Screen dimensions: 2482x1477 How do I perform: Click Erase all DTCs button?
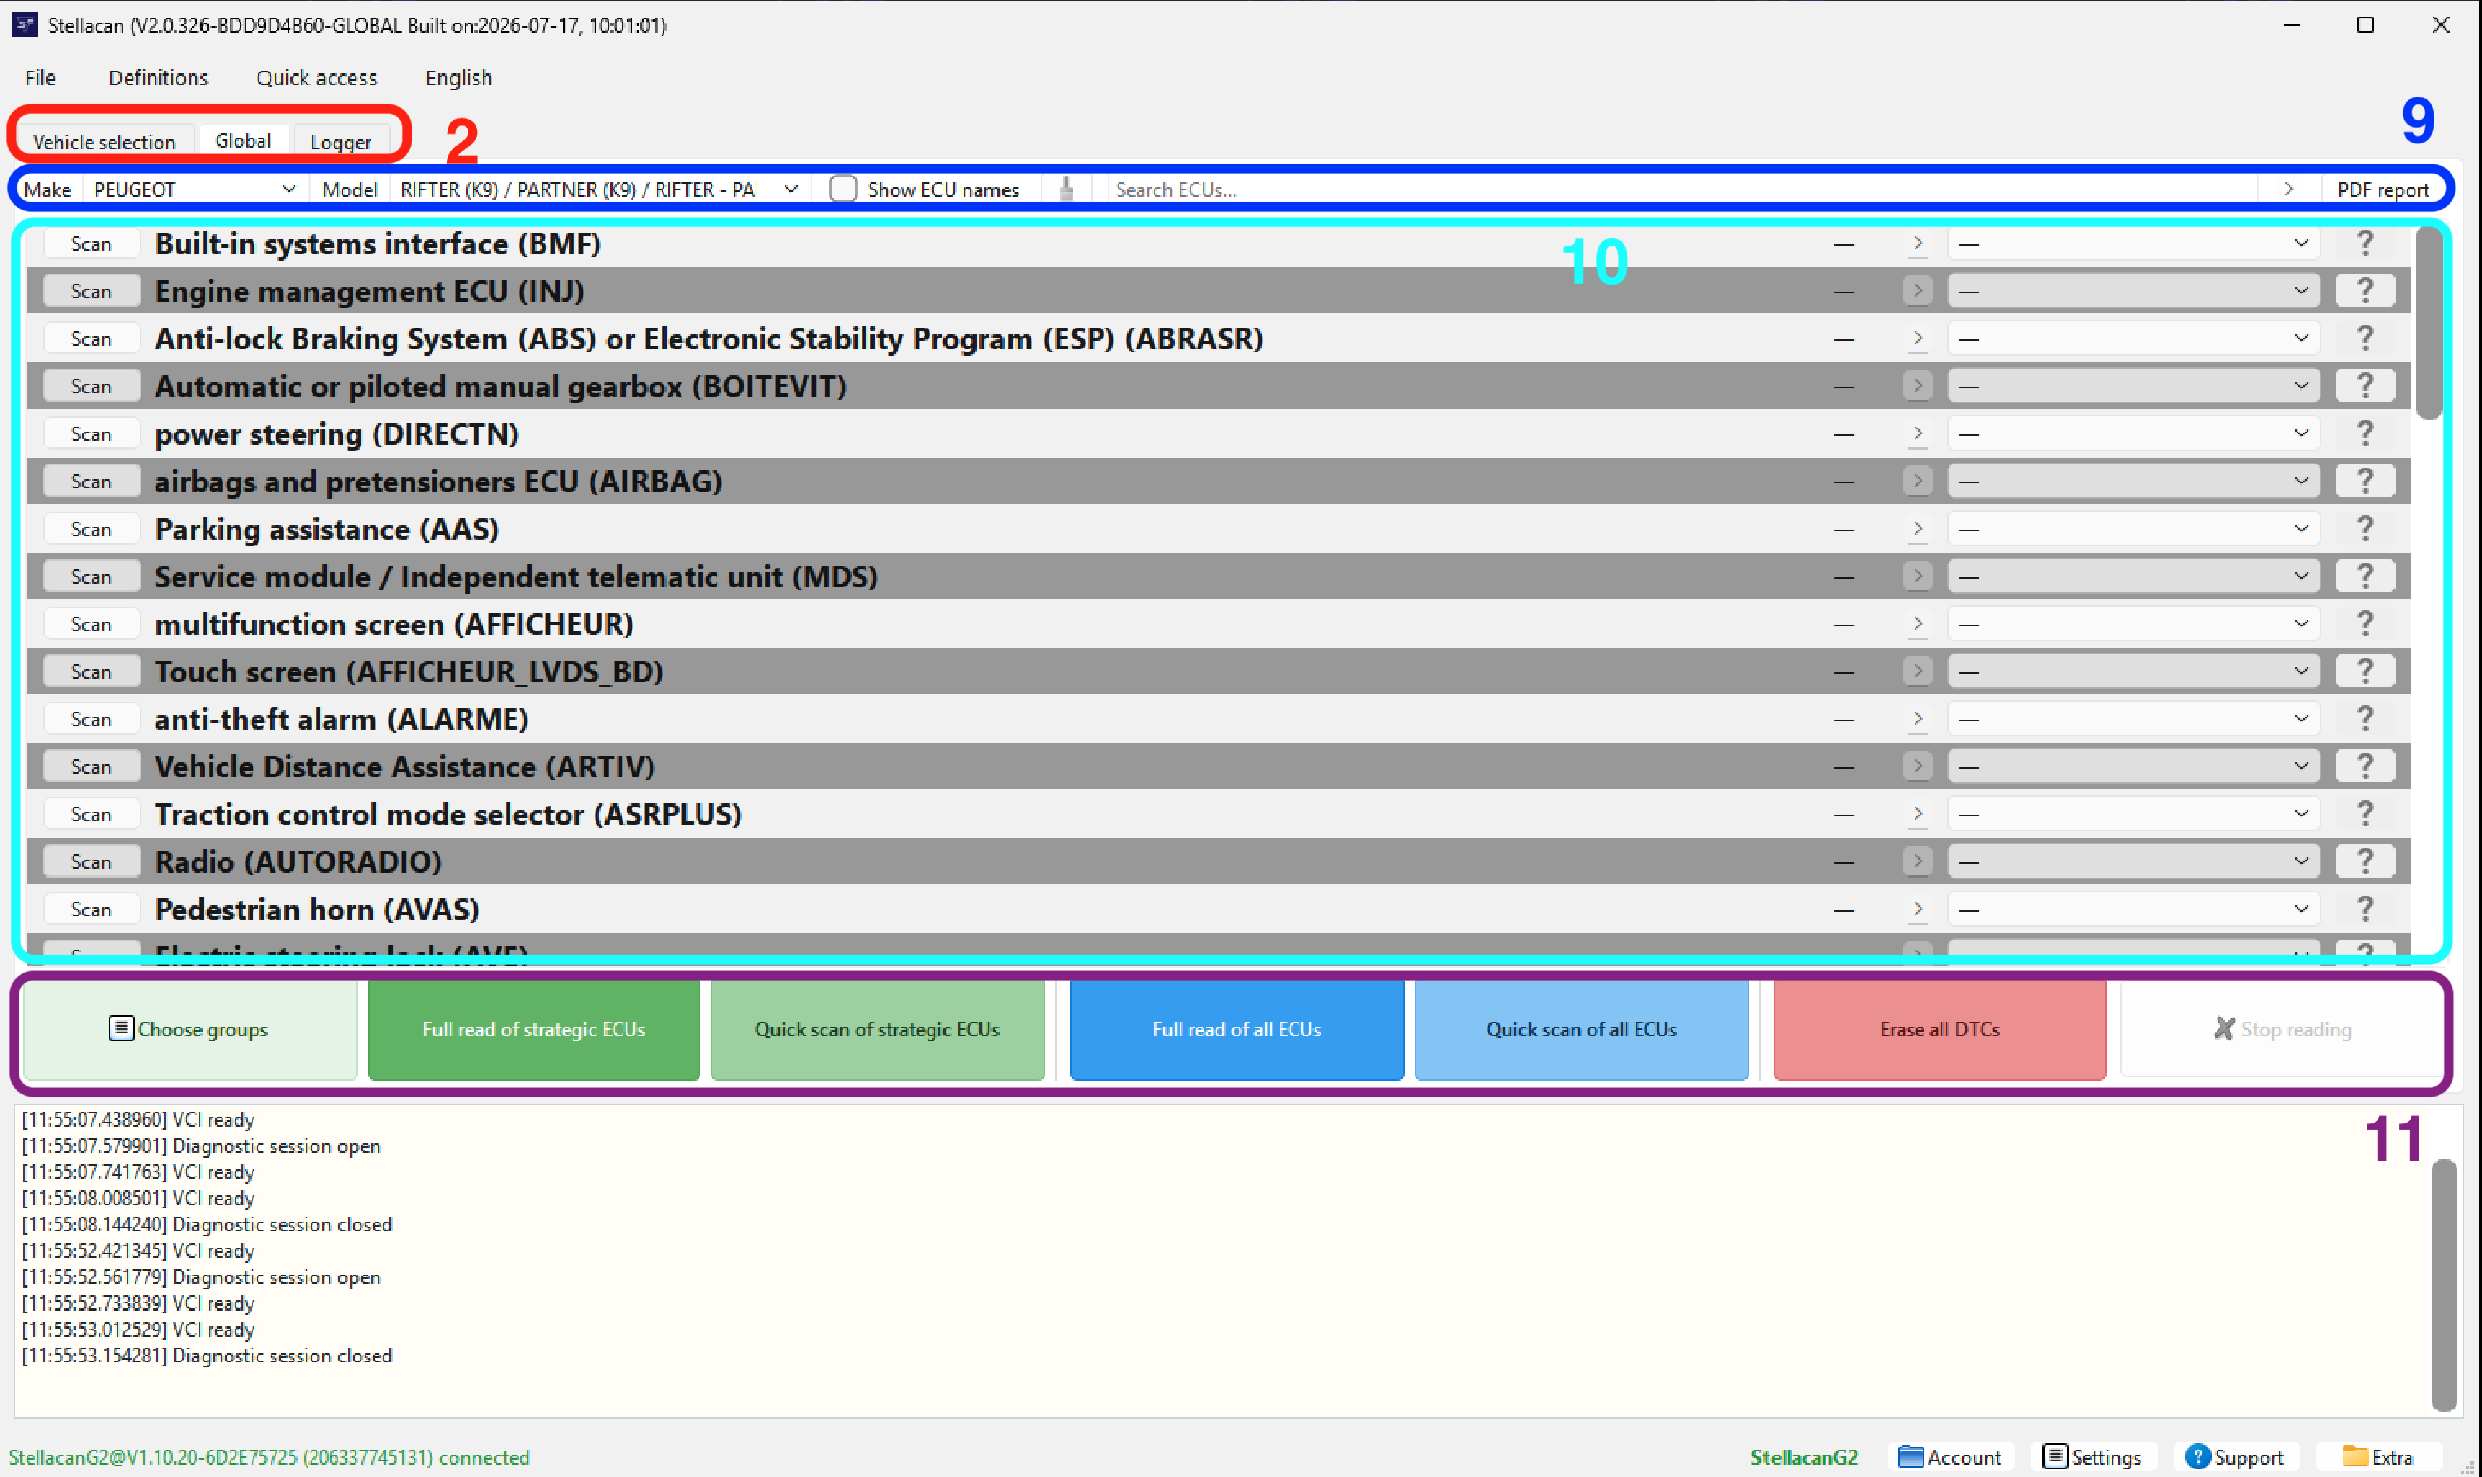[x=1939, y=1029]
